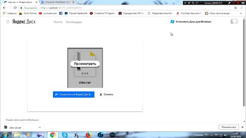Click Показать все downloads button
Screen dimensions: 246x138
pos(229,127)
